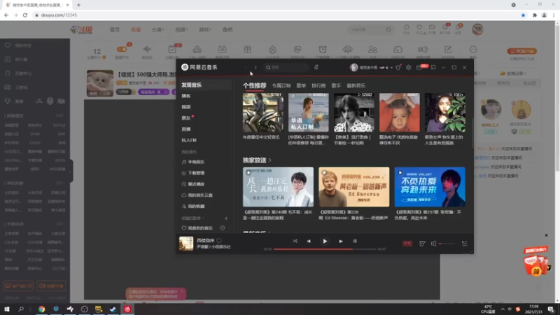
Task: Select 发现音乐 in NetEase sidebar
Action: (x=191, y=85)
